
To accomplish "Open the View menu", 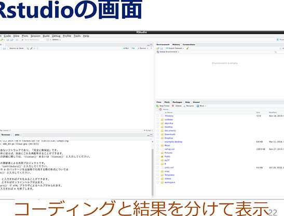I will tap(16, 36).
